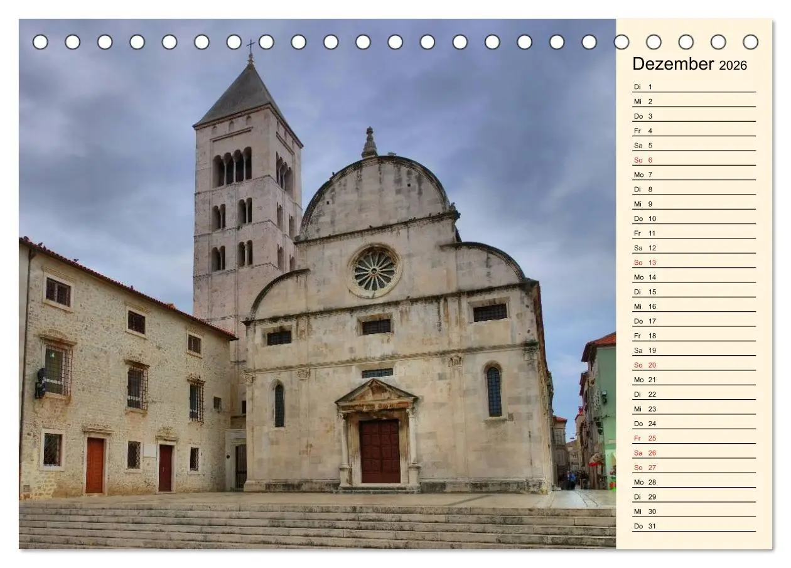Image resolution: width=791 pixels, height=568 pixels.
Task: Select the 'Di 1' calendar row
Action: [694, 87]
